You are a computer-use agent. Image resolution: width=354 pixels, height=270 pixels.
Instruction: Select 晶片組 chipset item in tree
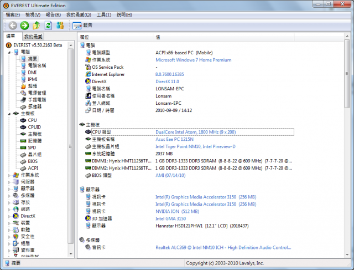click(34, 154)
